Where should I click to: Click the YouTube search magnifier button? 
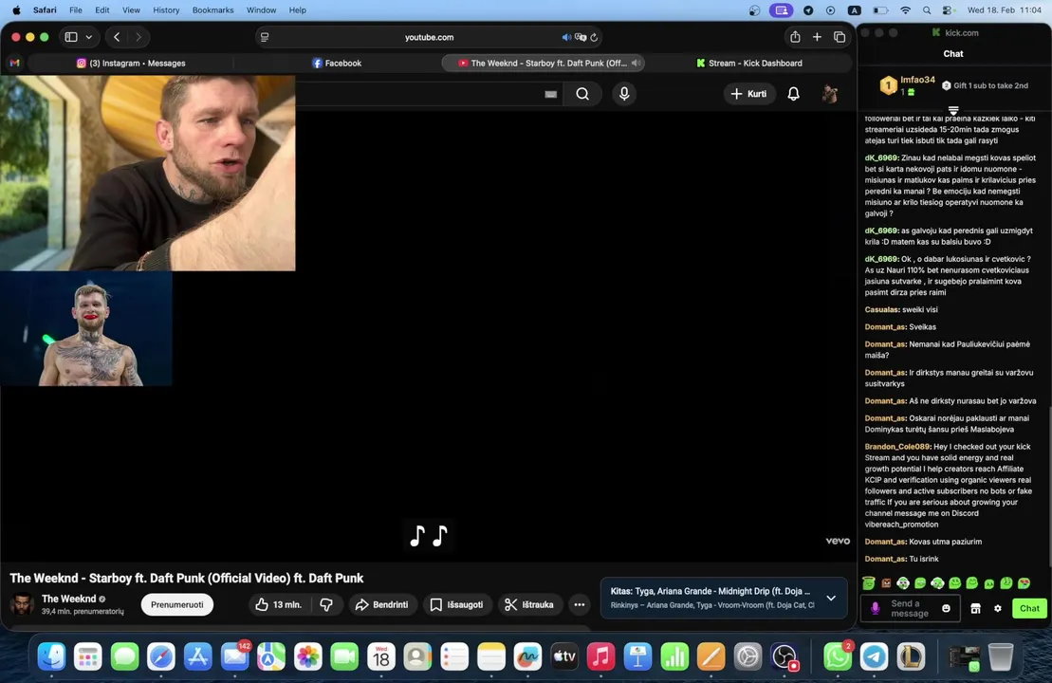[x=582, y=94]
